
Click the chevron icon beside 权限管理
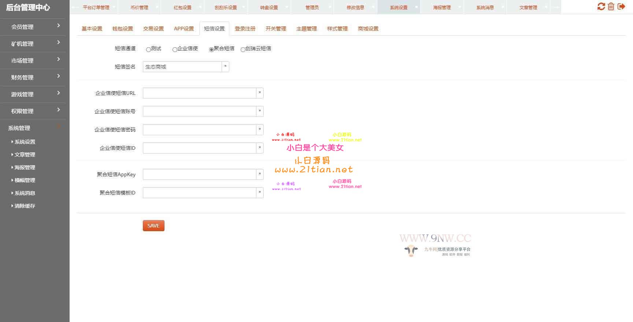(59, 110)
